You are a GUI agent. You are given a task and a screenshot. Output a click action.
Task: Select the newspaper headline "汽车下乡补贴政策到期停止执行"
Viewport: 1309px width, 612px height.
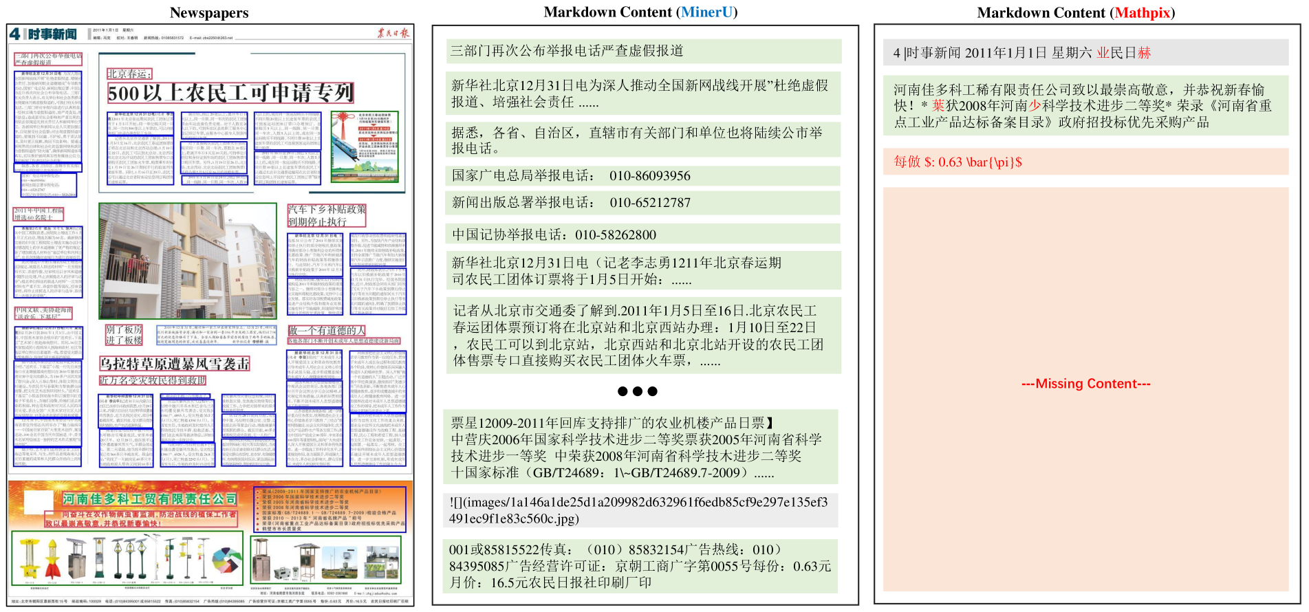point(327,215)
